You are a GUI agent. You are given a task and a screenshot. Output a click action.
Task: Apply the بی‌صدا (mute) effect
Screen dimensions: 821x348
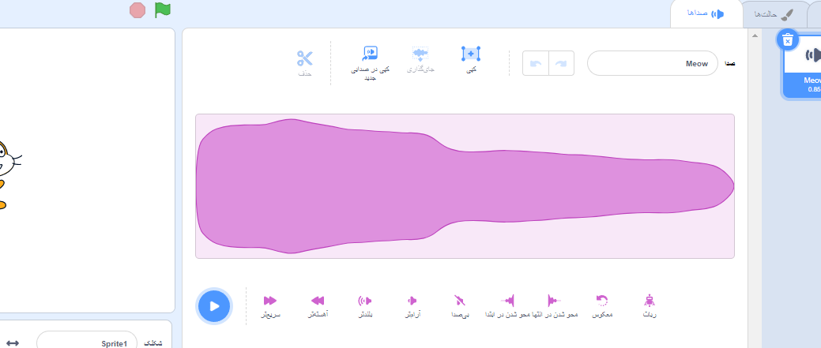pyautogui.click(x=460, y=305)
